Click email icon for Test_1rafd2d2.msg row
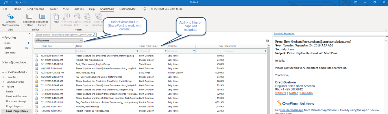The height and width of the screenshot is (114, 388). [x=36, y=73]
